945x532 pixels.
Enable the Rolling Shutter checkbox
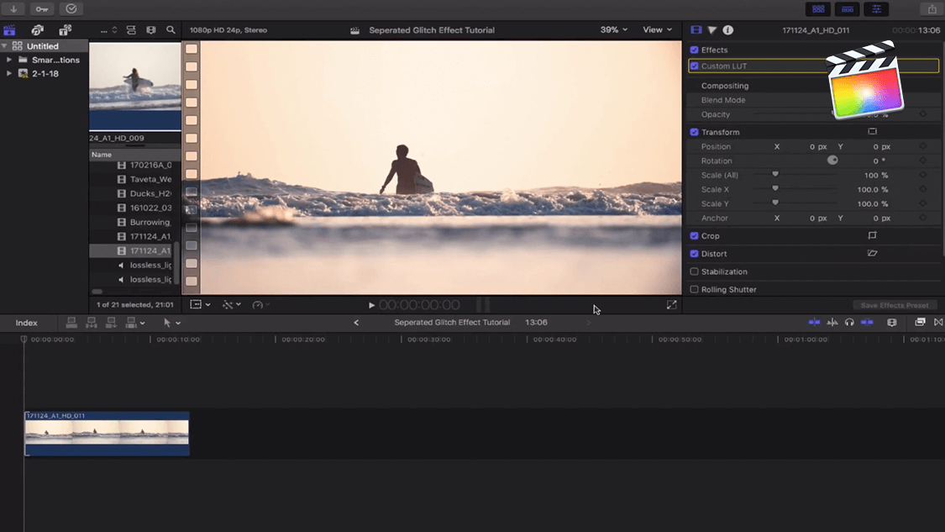(694, 289)
